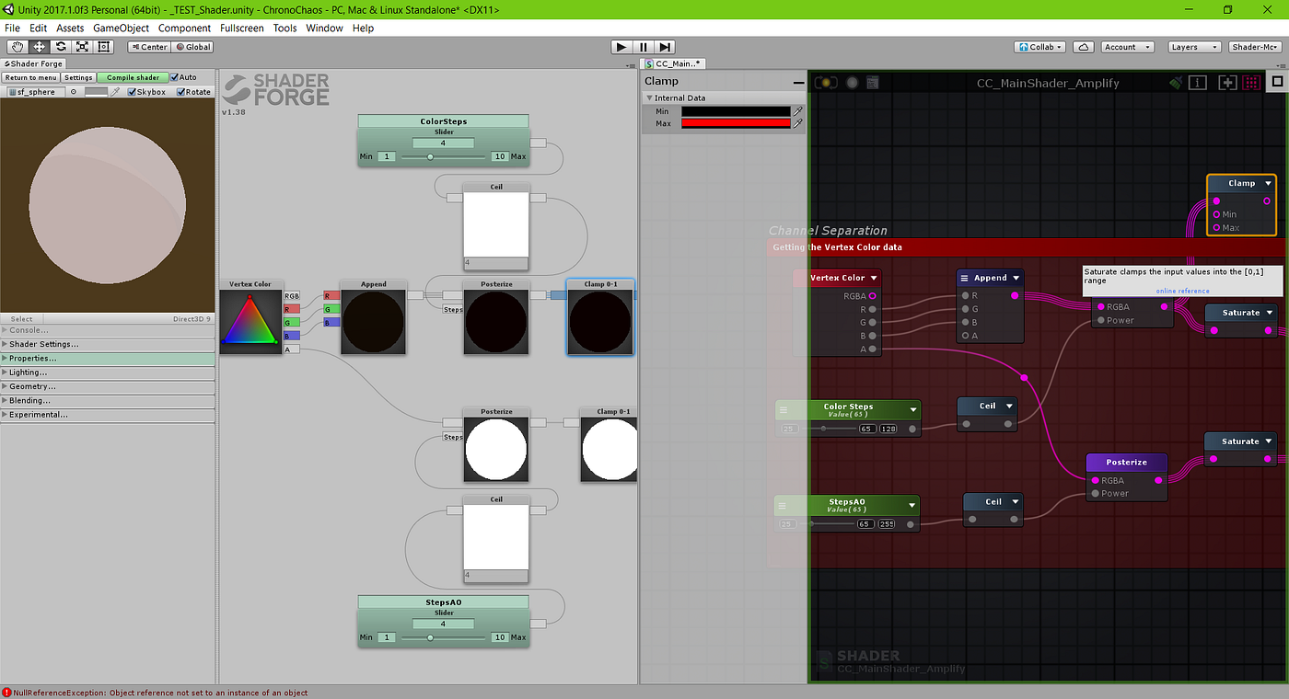Click the Play button
This screenshot has height=699, width=1289.
click(621, 47)
